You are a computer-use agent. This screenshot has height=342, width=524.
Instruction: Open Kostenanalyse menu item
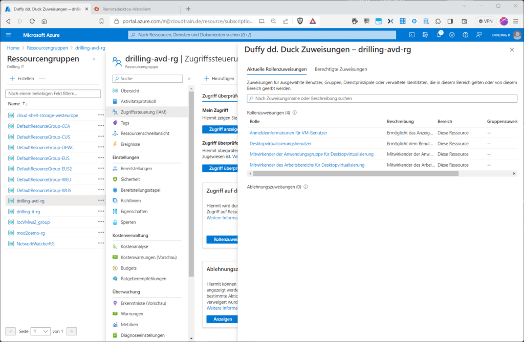click(135, 246)
